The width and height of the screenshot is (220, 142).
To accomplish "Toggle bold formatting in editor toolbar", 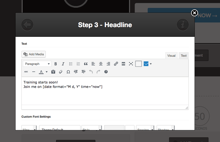I will coord(56,64).
